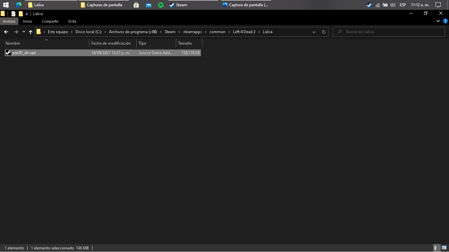Open the Mail app taskbar icon
449x252 pixels.
149,5
